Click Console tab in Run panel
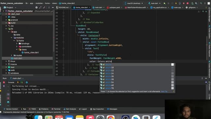 pos(11,82)
